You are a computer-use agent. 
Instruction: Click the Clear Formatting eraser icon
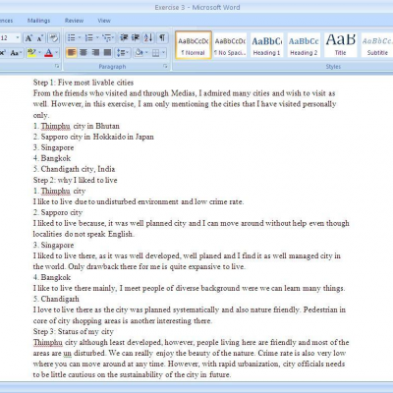point(54,38)
